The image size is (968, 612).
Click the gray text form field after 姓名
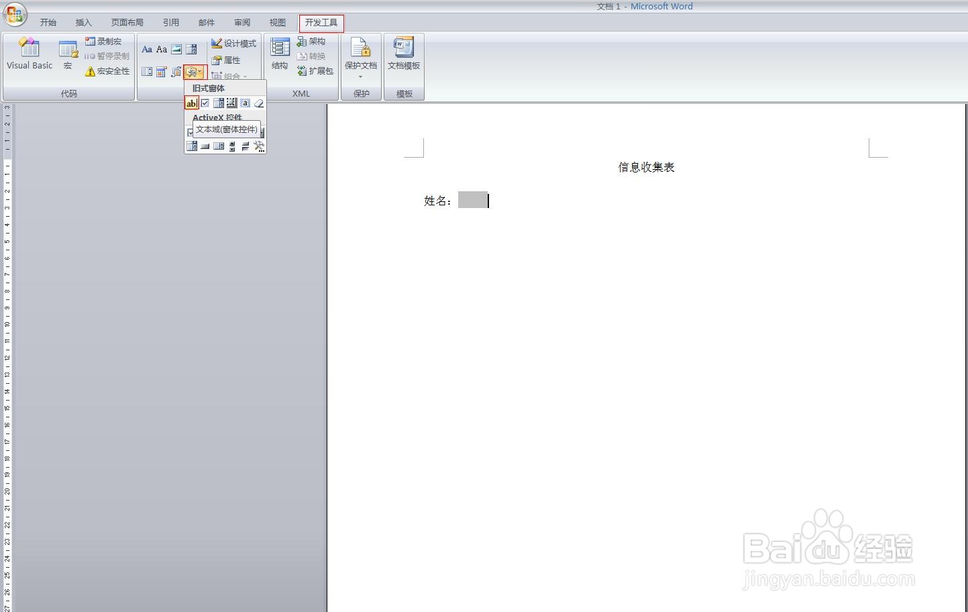473,200
